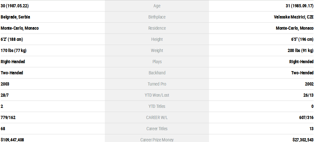Viewport: 319px width, 142px height.
Task: Select the Career Prize Money label
Action: point(157,139)
